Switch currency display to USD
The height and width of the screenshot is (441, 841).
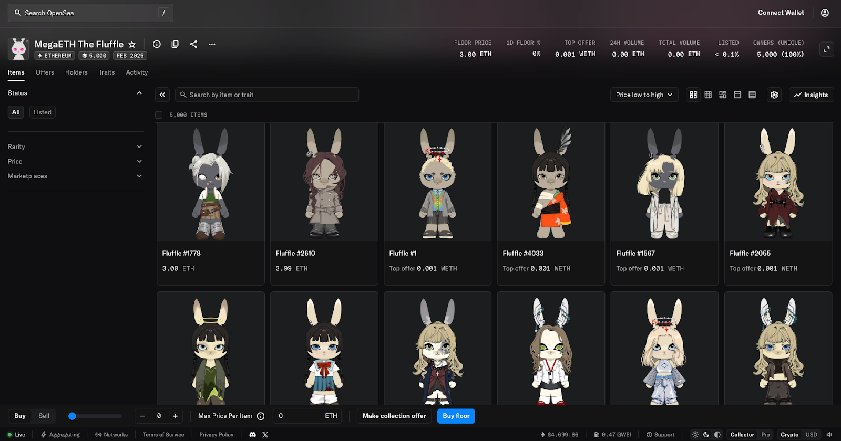(x=812, y=435)
